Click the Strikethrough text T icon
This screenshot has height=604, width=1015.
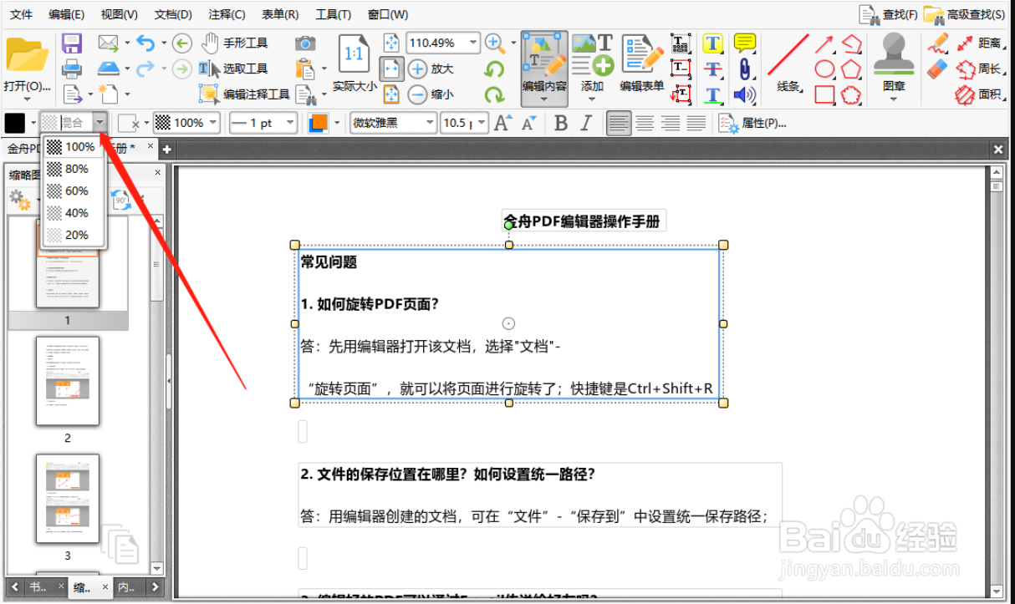coord(712,69)
